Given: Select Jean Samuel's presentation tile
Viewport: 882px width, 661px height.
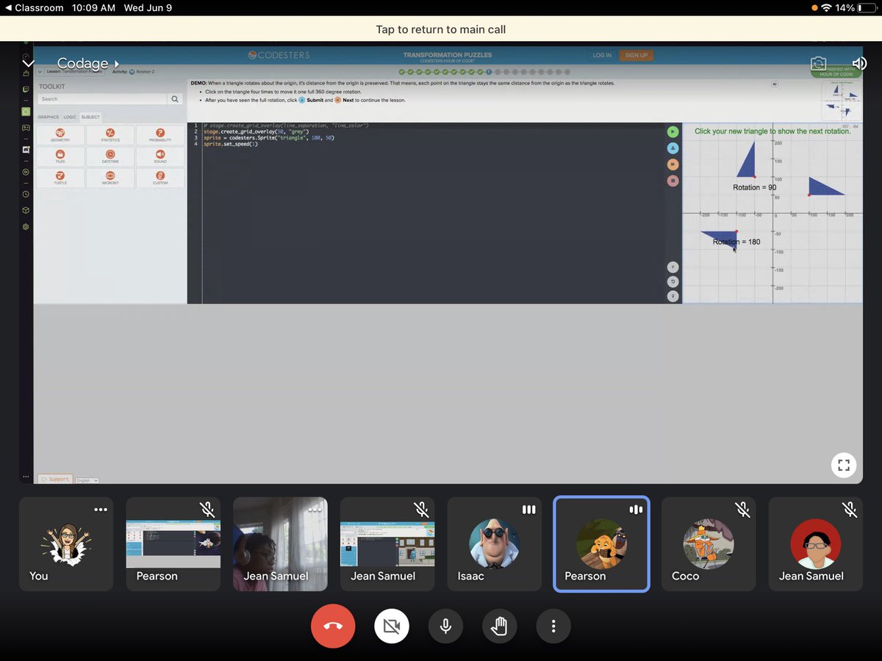Looking at the screenshot, I should [387, 544].
